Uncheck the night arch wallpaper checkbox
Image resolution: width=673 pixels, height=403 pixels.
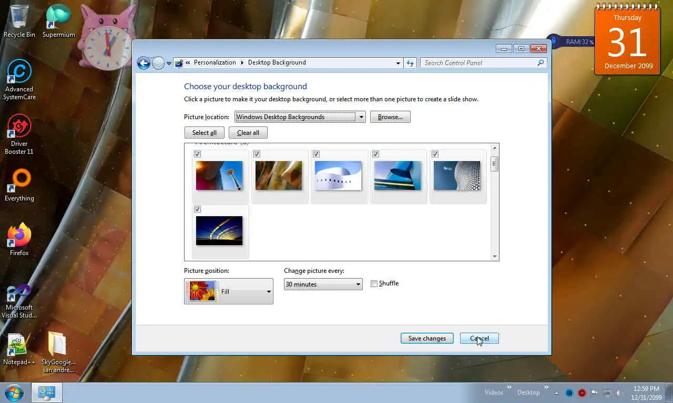pyautogui.click(x=198, y=209)
